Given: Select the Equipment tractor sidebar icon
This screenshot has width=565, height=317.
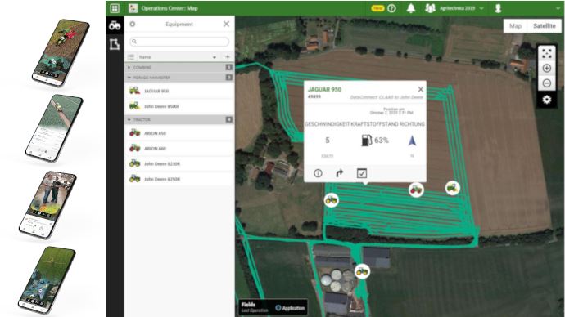Looking at the screenshot, I should [x=115, y=25].
